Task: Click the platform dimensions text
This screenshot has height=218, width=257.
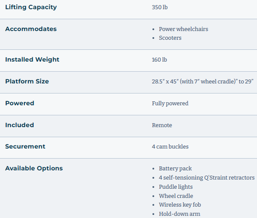Action: (x=203, y=81)
